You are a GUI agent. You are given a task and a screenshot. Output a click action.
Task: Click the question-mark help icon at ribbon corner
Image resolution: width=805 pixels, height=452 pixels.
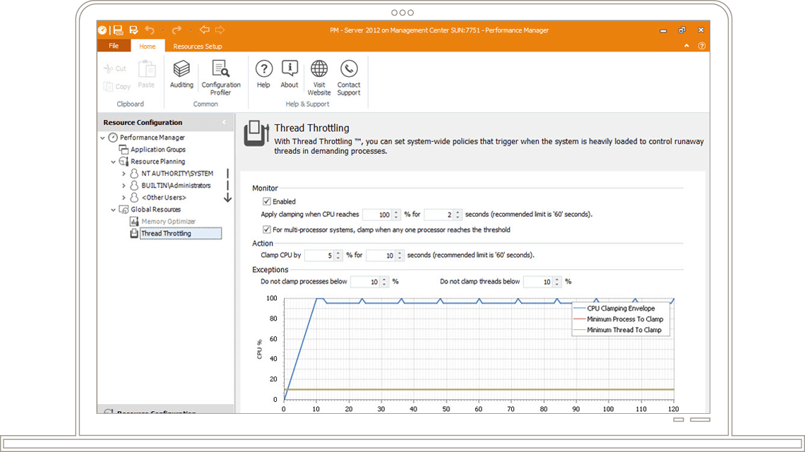[701, 46]
